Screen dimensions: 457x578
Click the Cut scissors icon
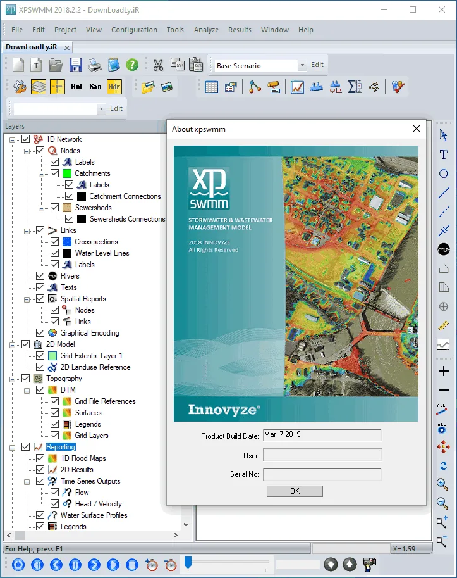point(158,65)
